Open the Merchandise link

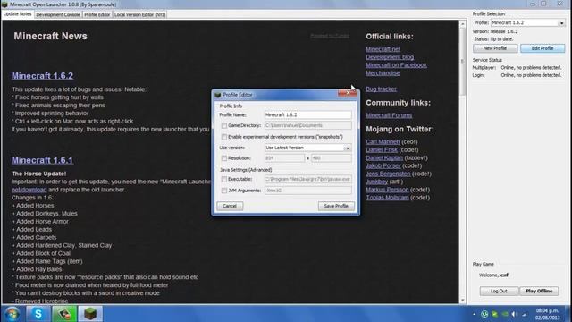383,73
